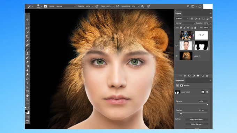
Task: Create a new layer group
Action: click(x=198, y=76)
